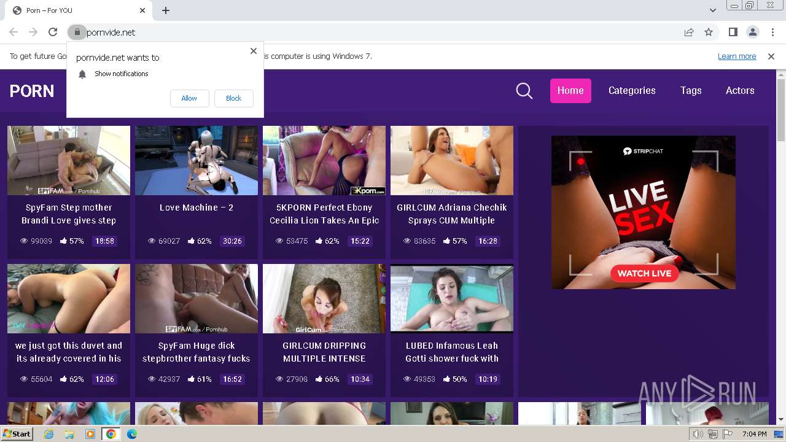Open a new browser tab
786x442 pixels.
[166, 10]
